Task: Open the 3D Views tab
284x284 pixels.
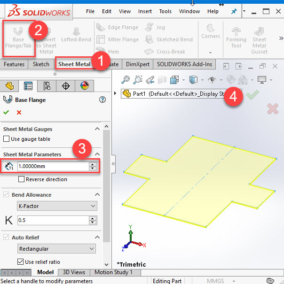Action: point(74,272)
